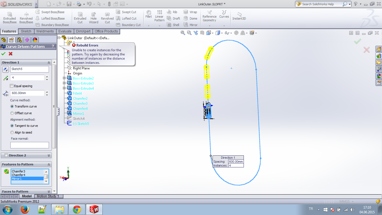The width and height of the screenshot is (382, 215).
Task: Select the Extruded Boss/Base tool
Action: [10, 18]
